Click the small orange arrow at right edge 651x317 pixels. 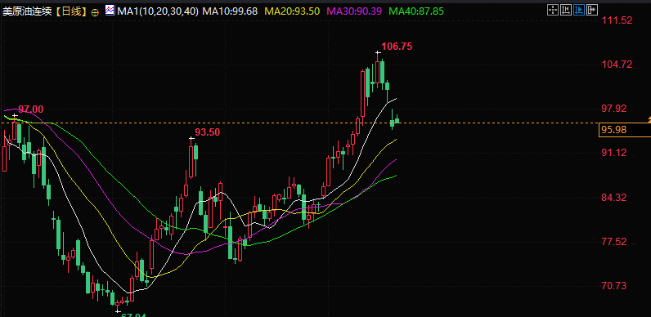649,120
